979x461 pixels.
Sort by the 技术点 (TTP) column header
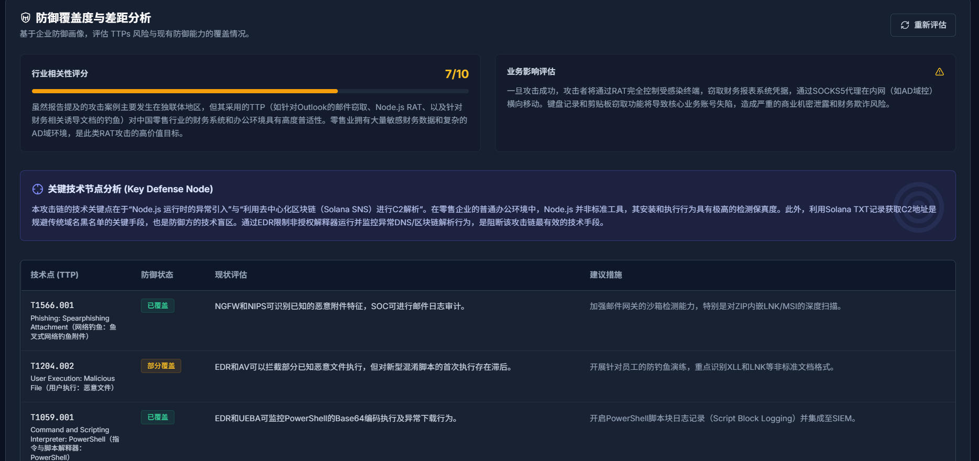(54, 275)
